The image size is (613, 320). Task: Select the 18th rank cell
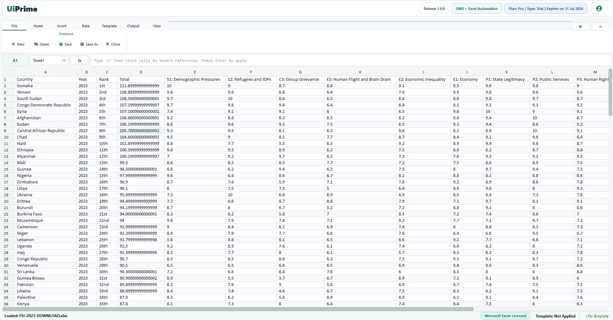107,195
